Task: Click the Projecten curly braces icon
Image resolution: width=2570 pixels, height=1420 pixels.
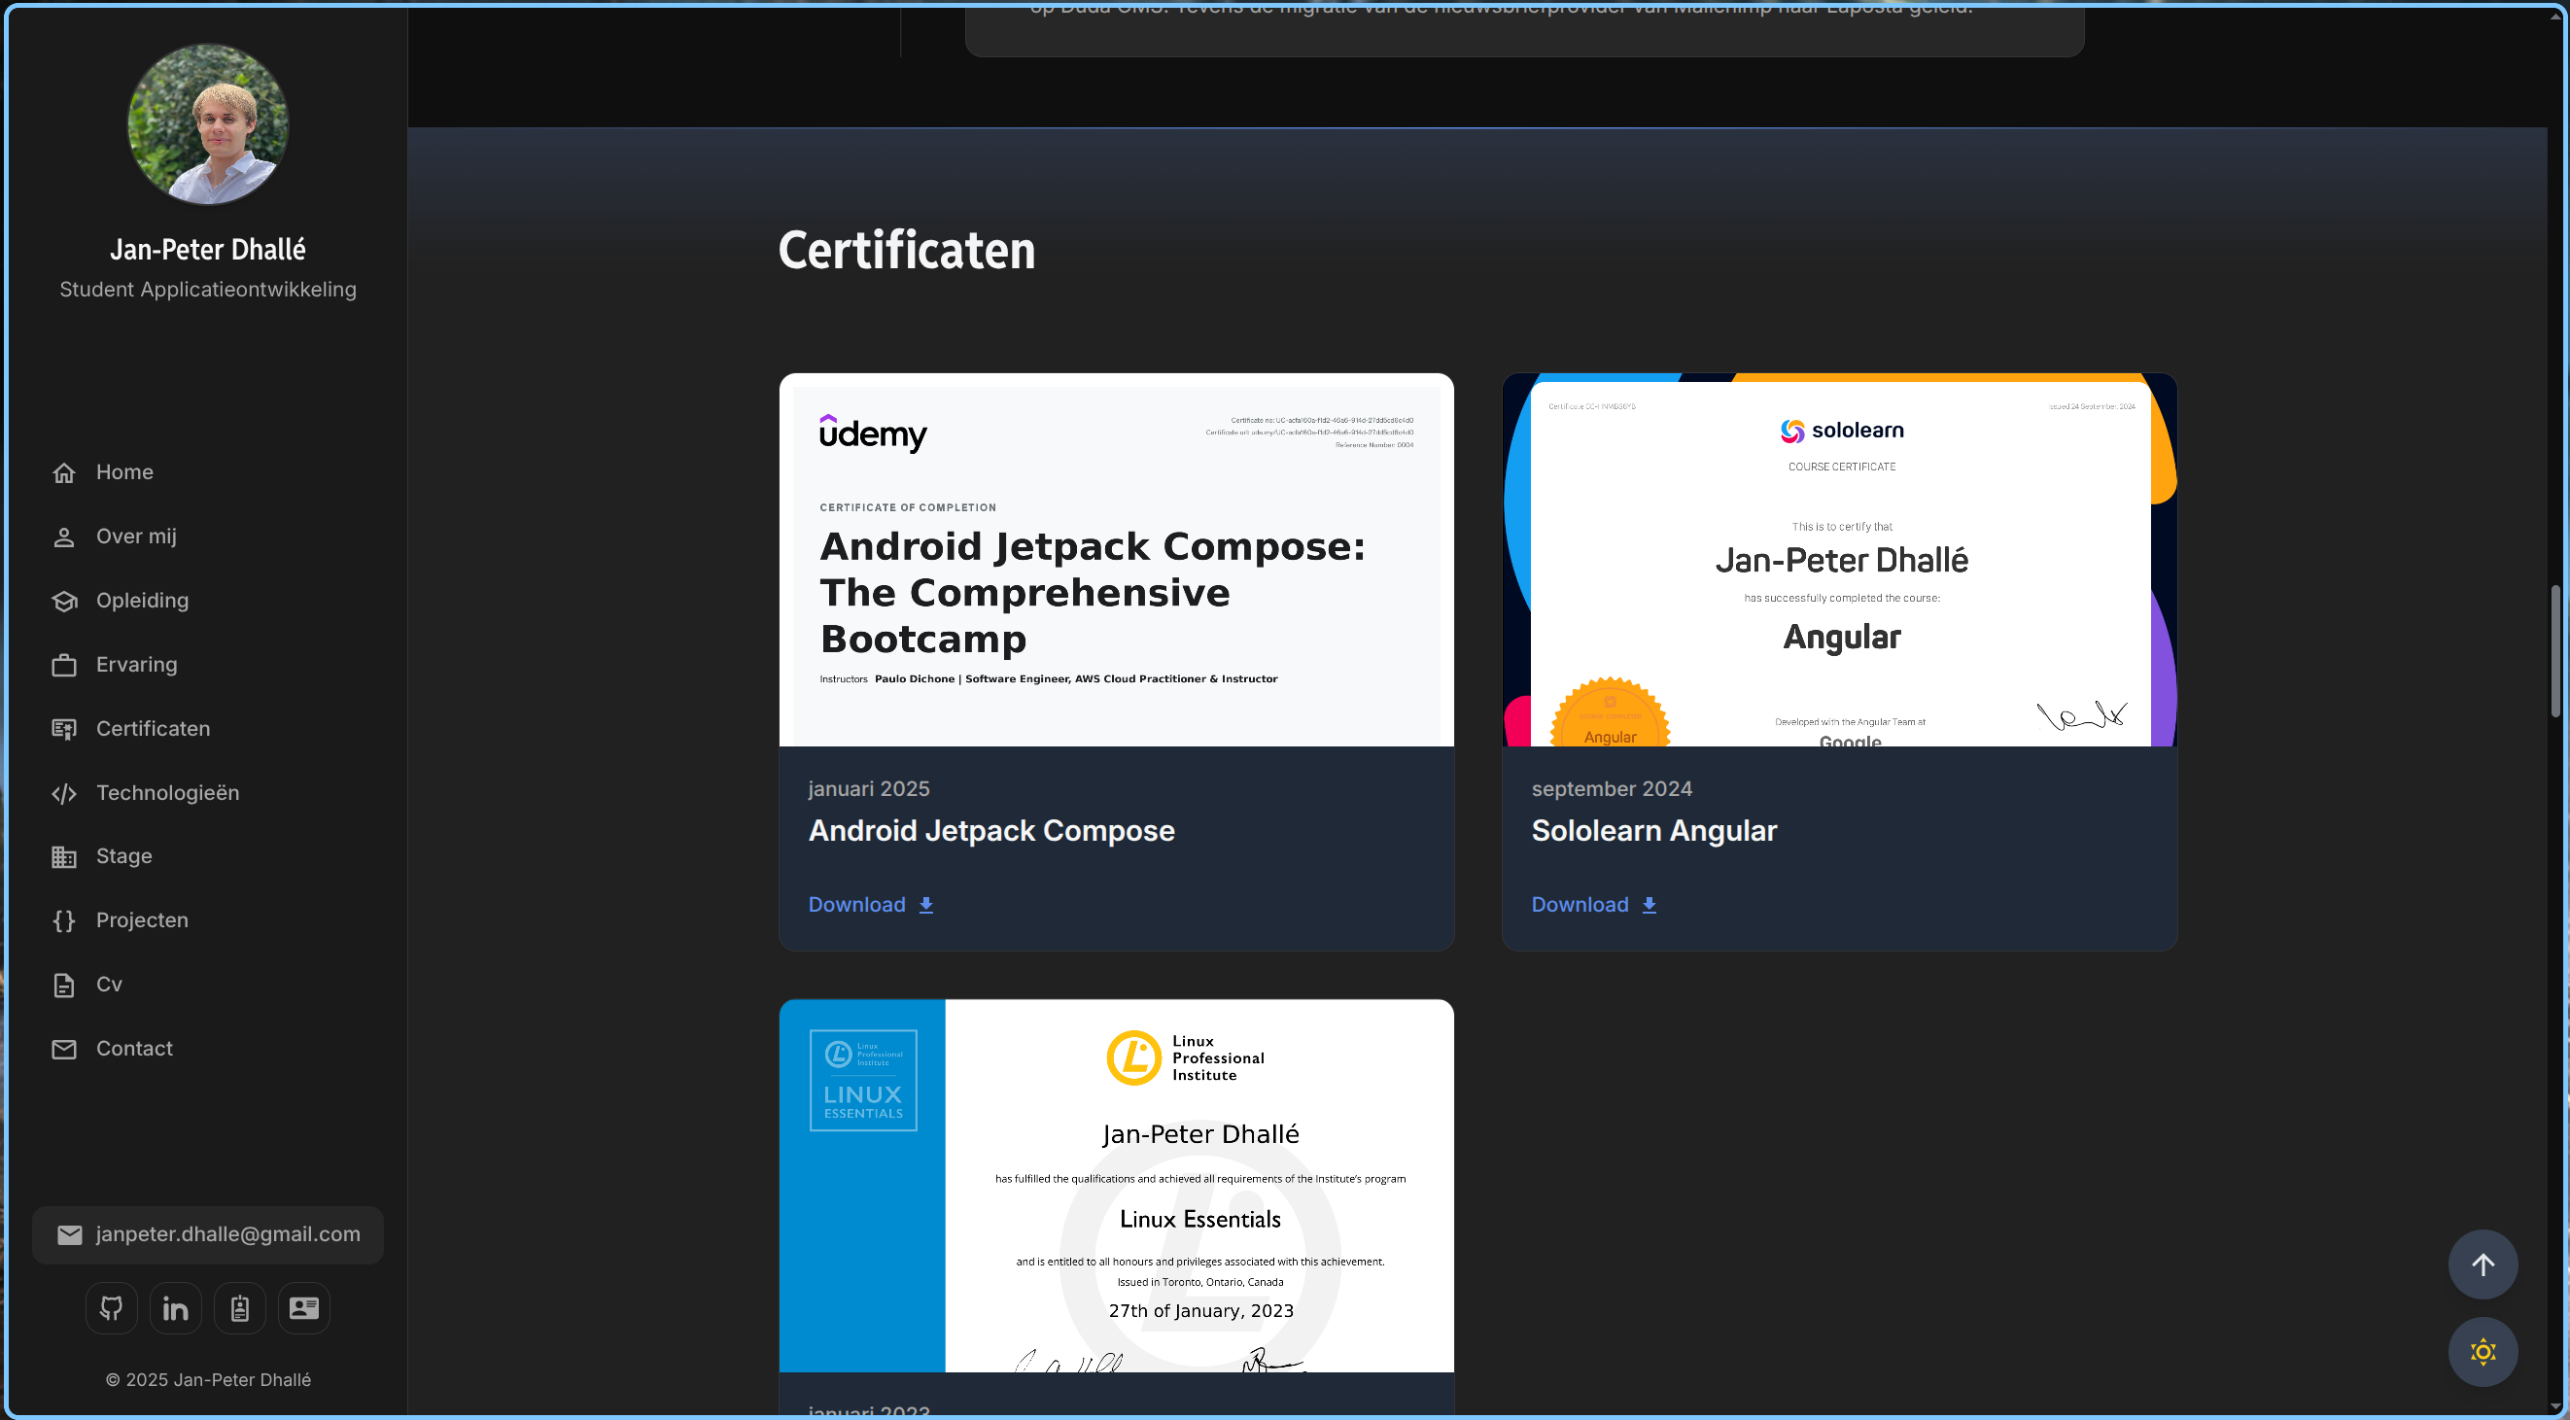Action: tap(64, 921)
